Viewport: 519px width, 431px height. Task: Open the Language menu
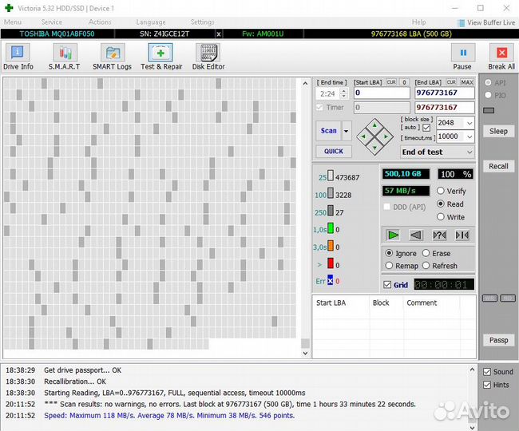click(x=151, y=22)
